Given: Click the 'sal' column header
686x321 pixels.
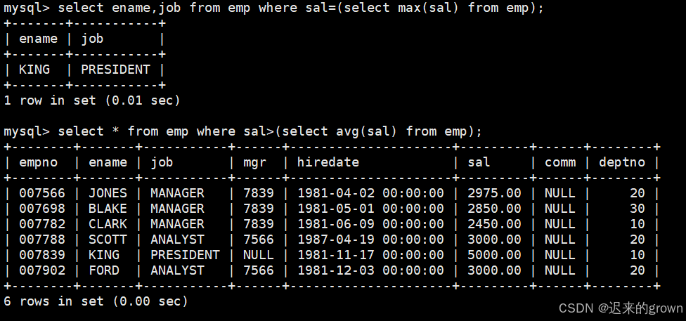Looking at the screenshot, I should click(479, 162).
